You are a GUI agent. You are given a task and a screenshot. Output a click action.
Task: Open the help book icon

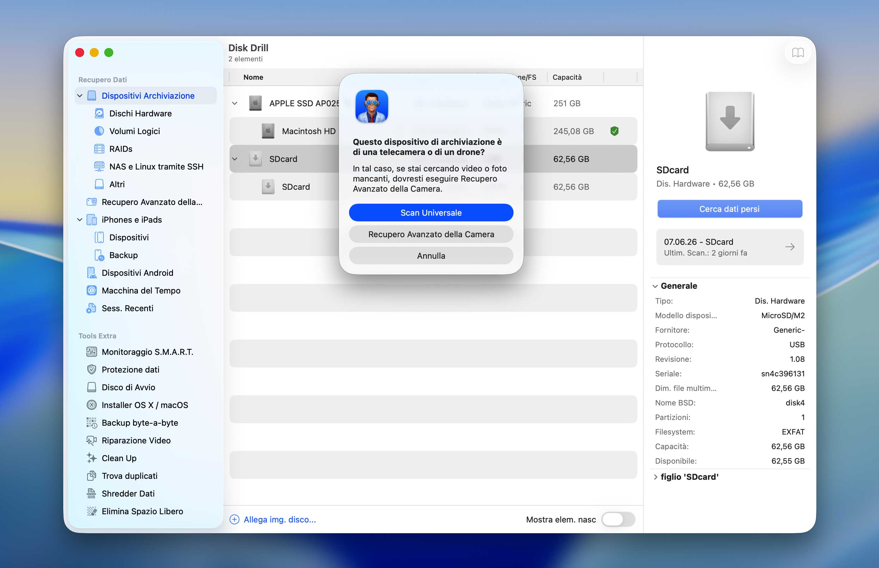click(797, 52)
